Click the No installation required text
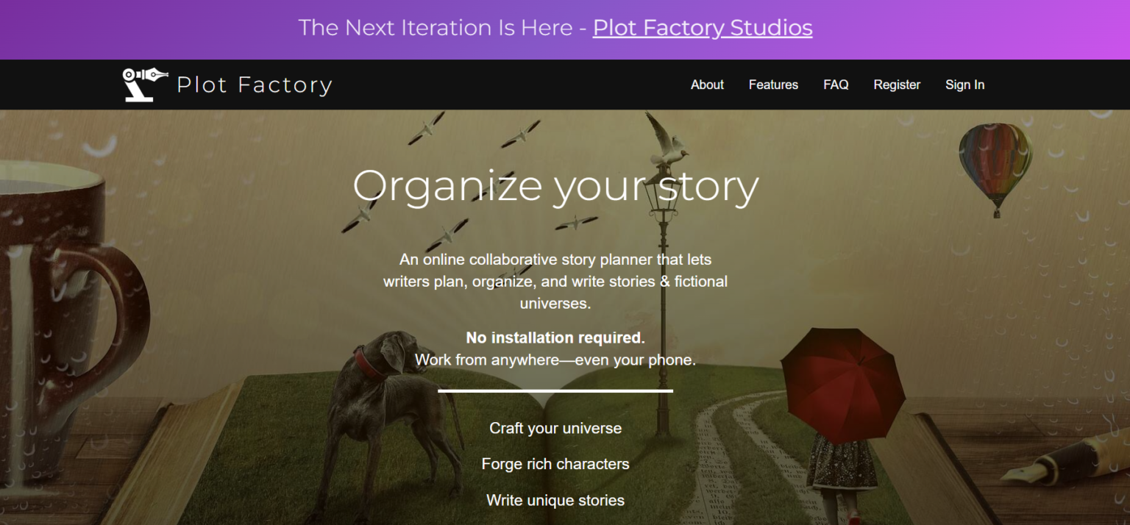This screenshot has width=1130, height=525. coord(555,337)
